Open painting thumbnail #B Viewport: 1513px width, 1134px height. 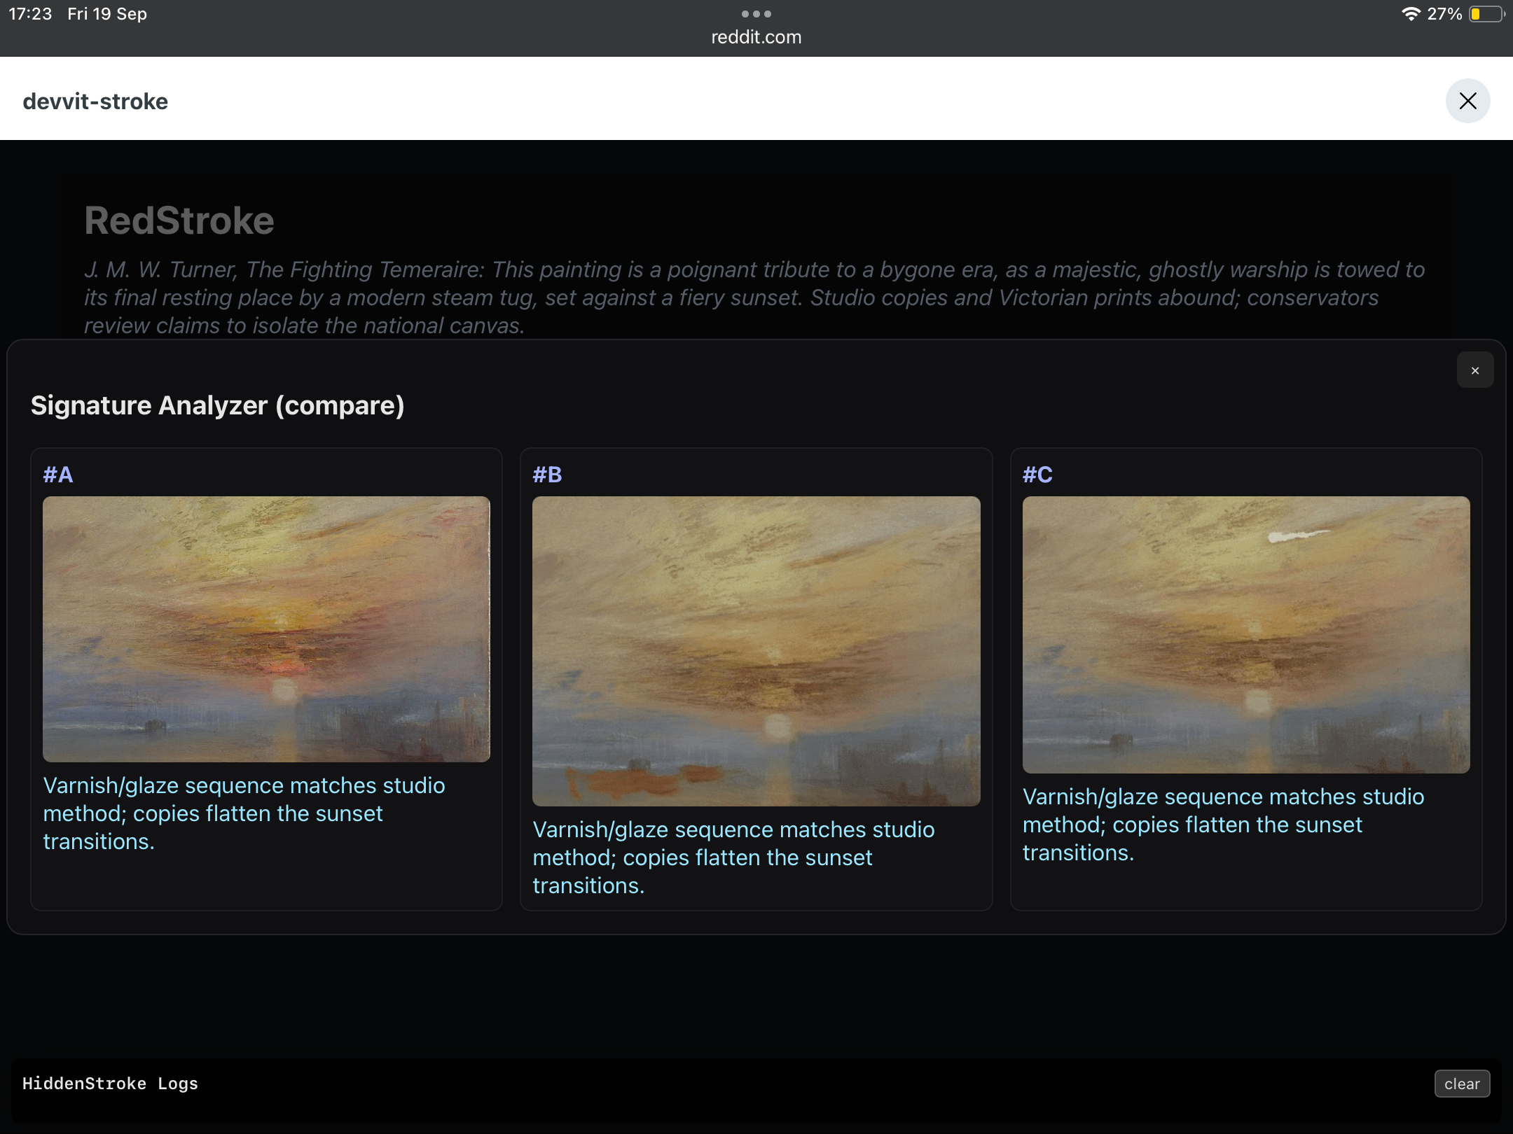click(756, 651)
